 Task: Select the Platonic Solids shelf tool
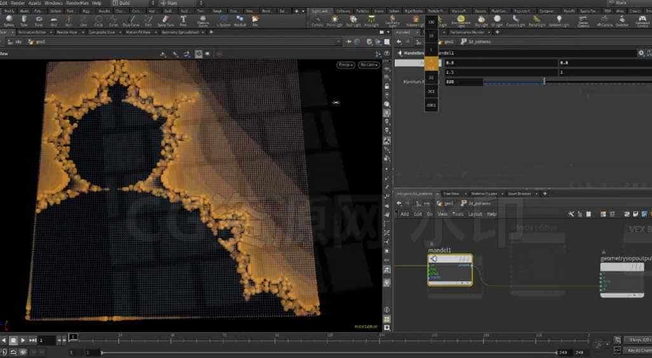pos(203,21)
